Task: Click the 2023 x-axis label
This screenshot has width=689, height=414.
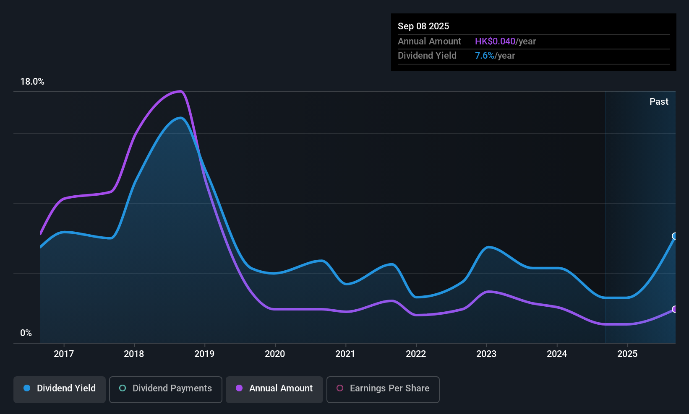Action: point(486,354)
